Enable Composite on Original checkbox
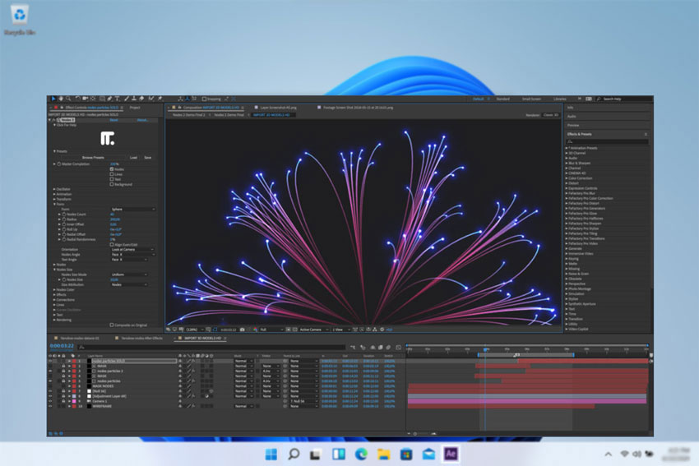This screenshot has width=699, height=466. click(112, 325)
